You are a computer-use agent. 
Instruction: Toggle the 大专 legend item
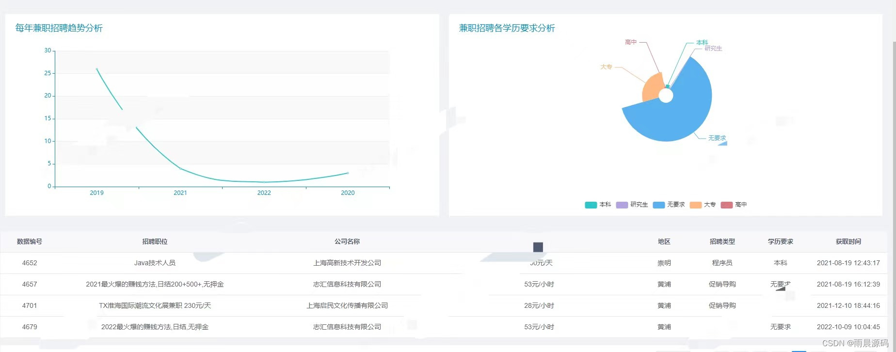click(x=703, y=205)
